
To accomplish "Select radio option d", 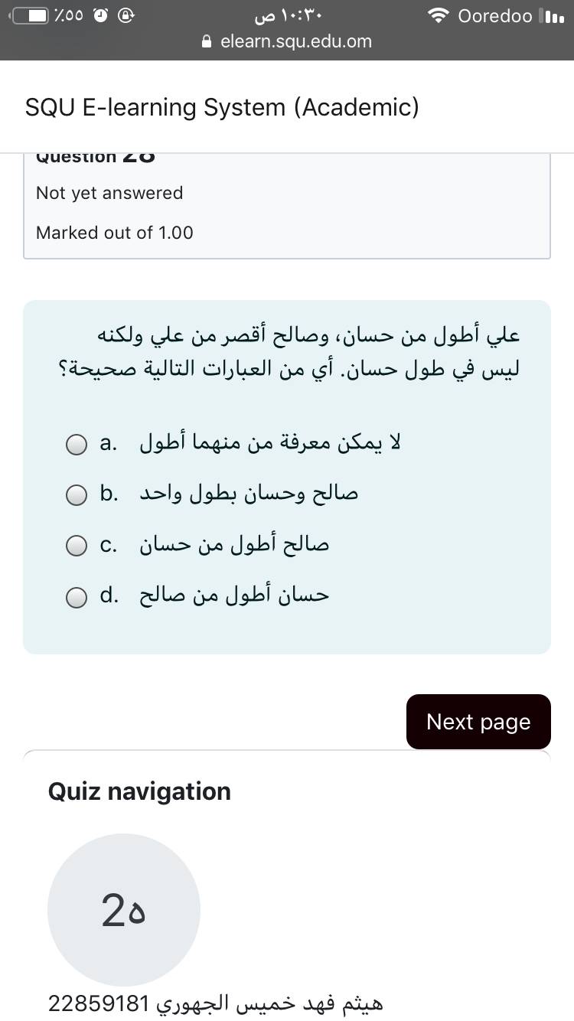I will click(76, 596).
